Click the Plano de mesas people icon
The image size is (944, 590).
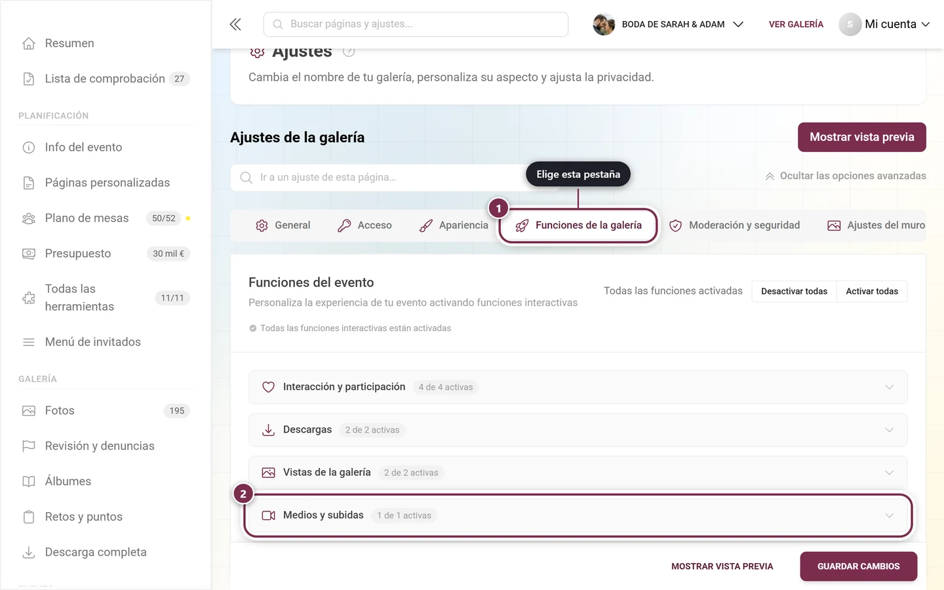tap(29, 218)
